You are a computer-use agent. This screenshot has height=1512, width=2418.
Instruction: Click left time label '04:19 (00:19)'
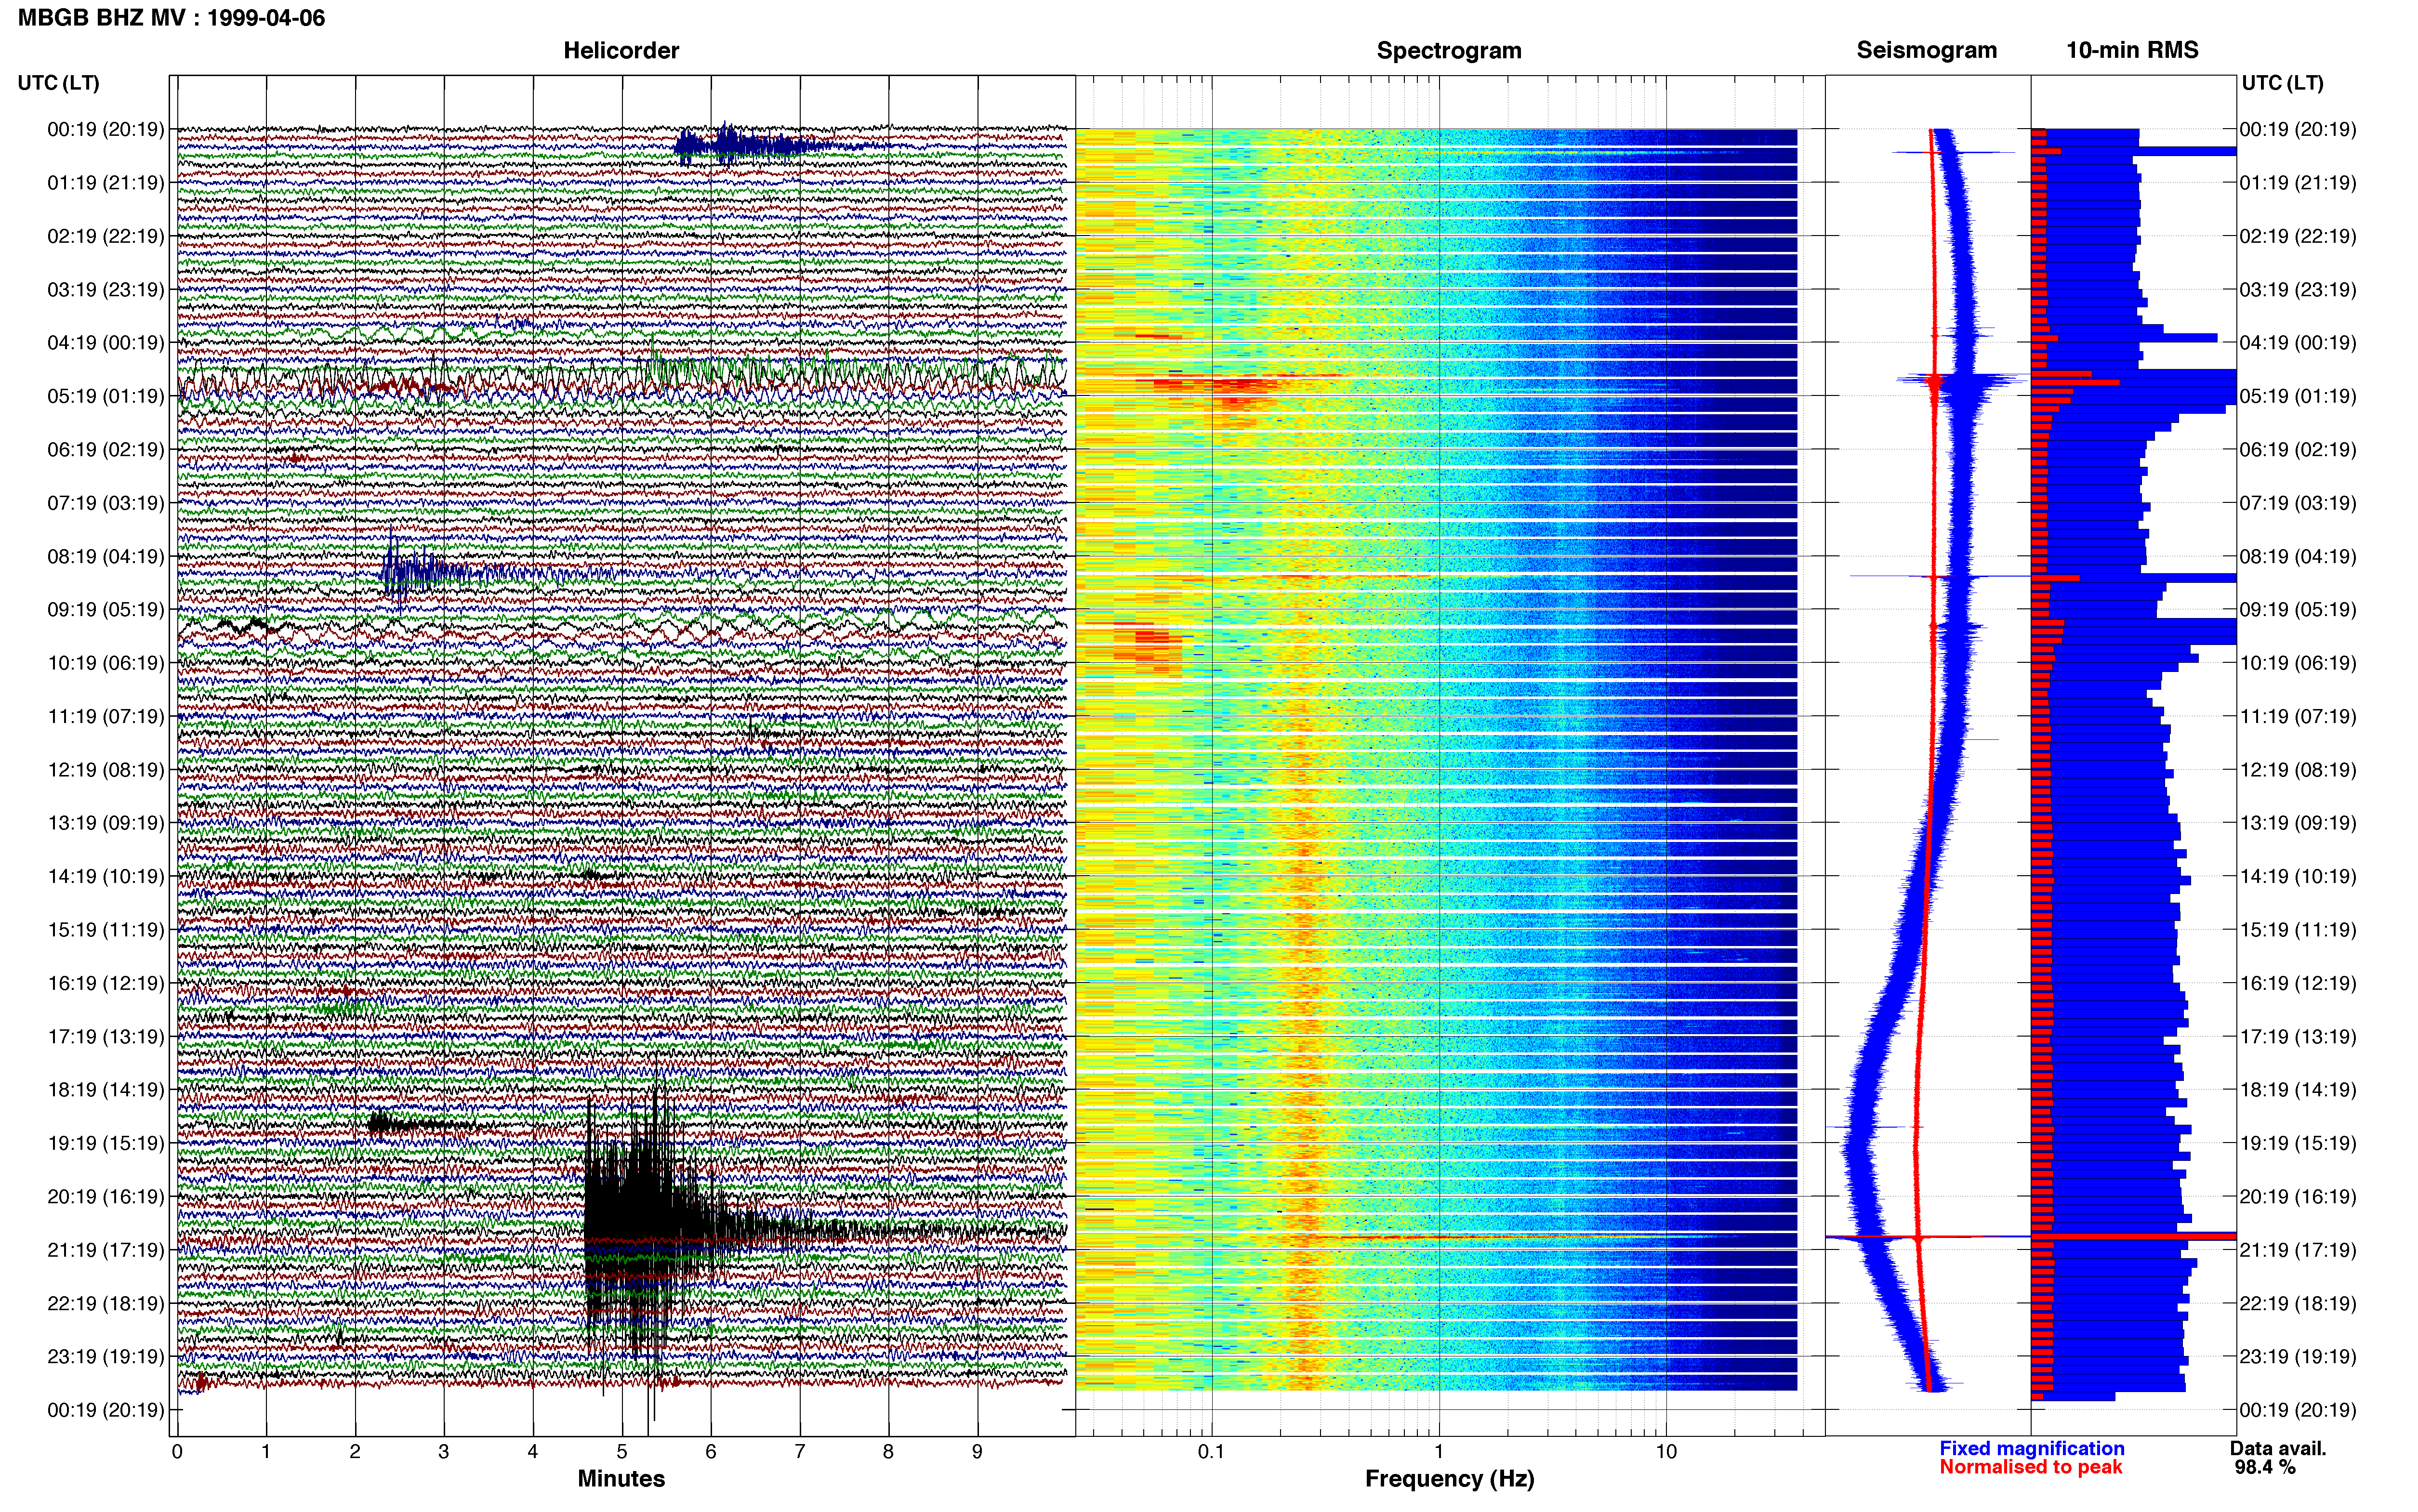pos(106,343)
